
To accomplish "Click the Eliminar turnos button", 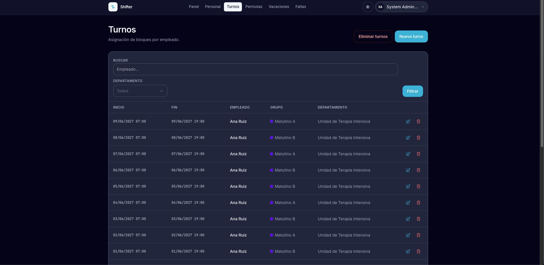I will pyautogui.click(x=373, y=36).
